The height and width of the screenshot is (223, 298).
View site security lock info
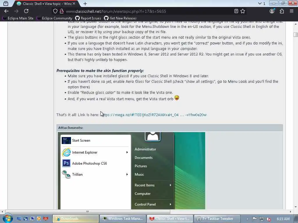[x=62, y=11]
